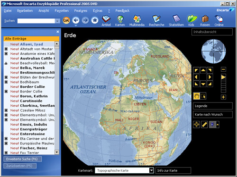Viewport: 237px width, 177px height.
Task: Open the Features menu
Action: tap(81, 11)
